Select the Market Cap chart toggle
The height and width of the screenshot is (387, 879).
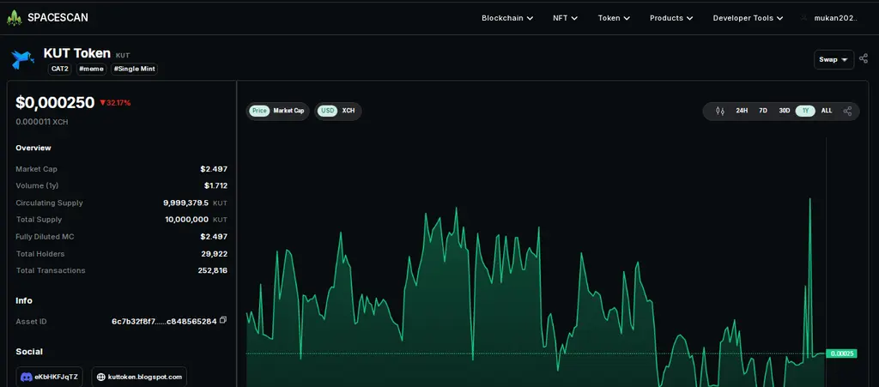tap(288, 111)
